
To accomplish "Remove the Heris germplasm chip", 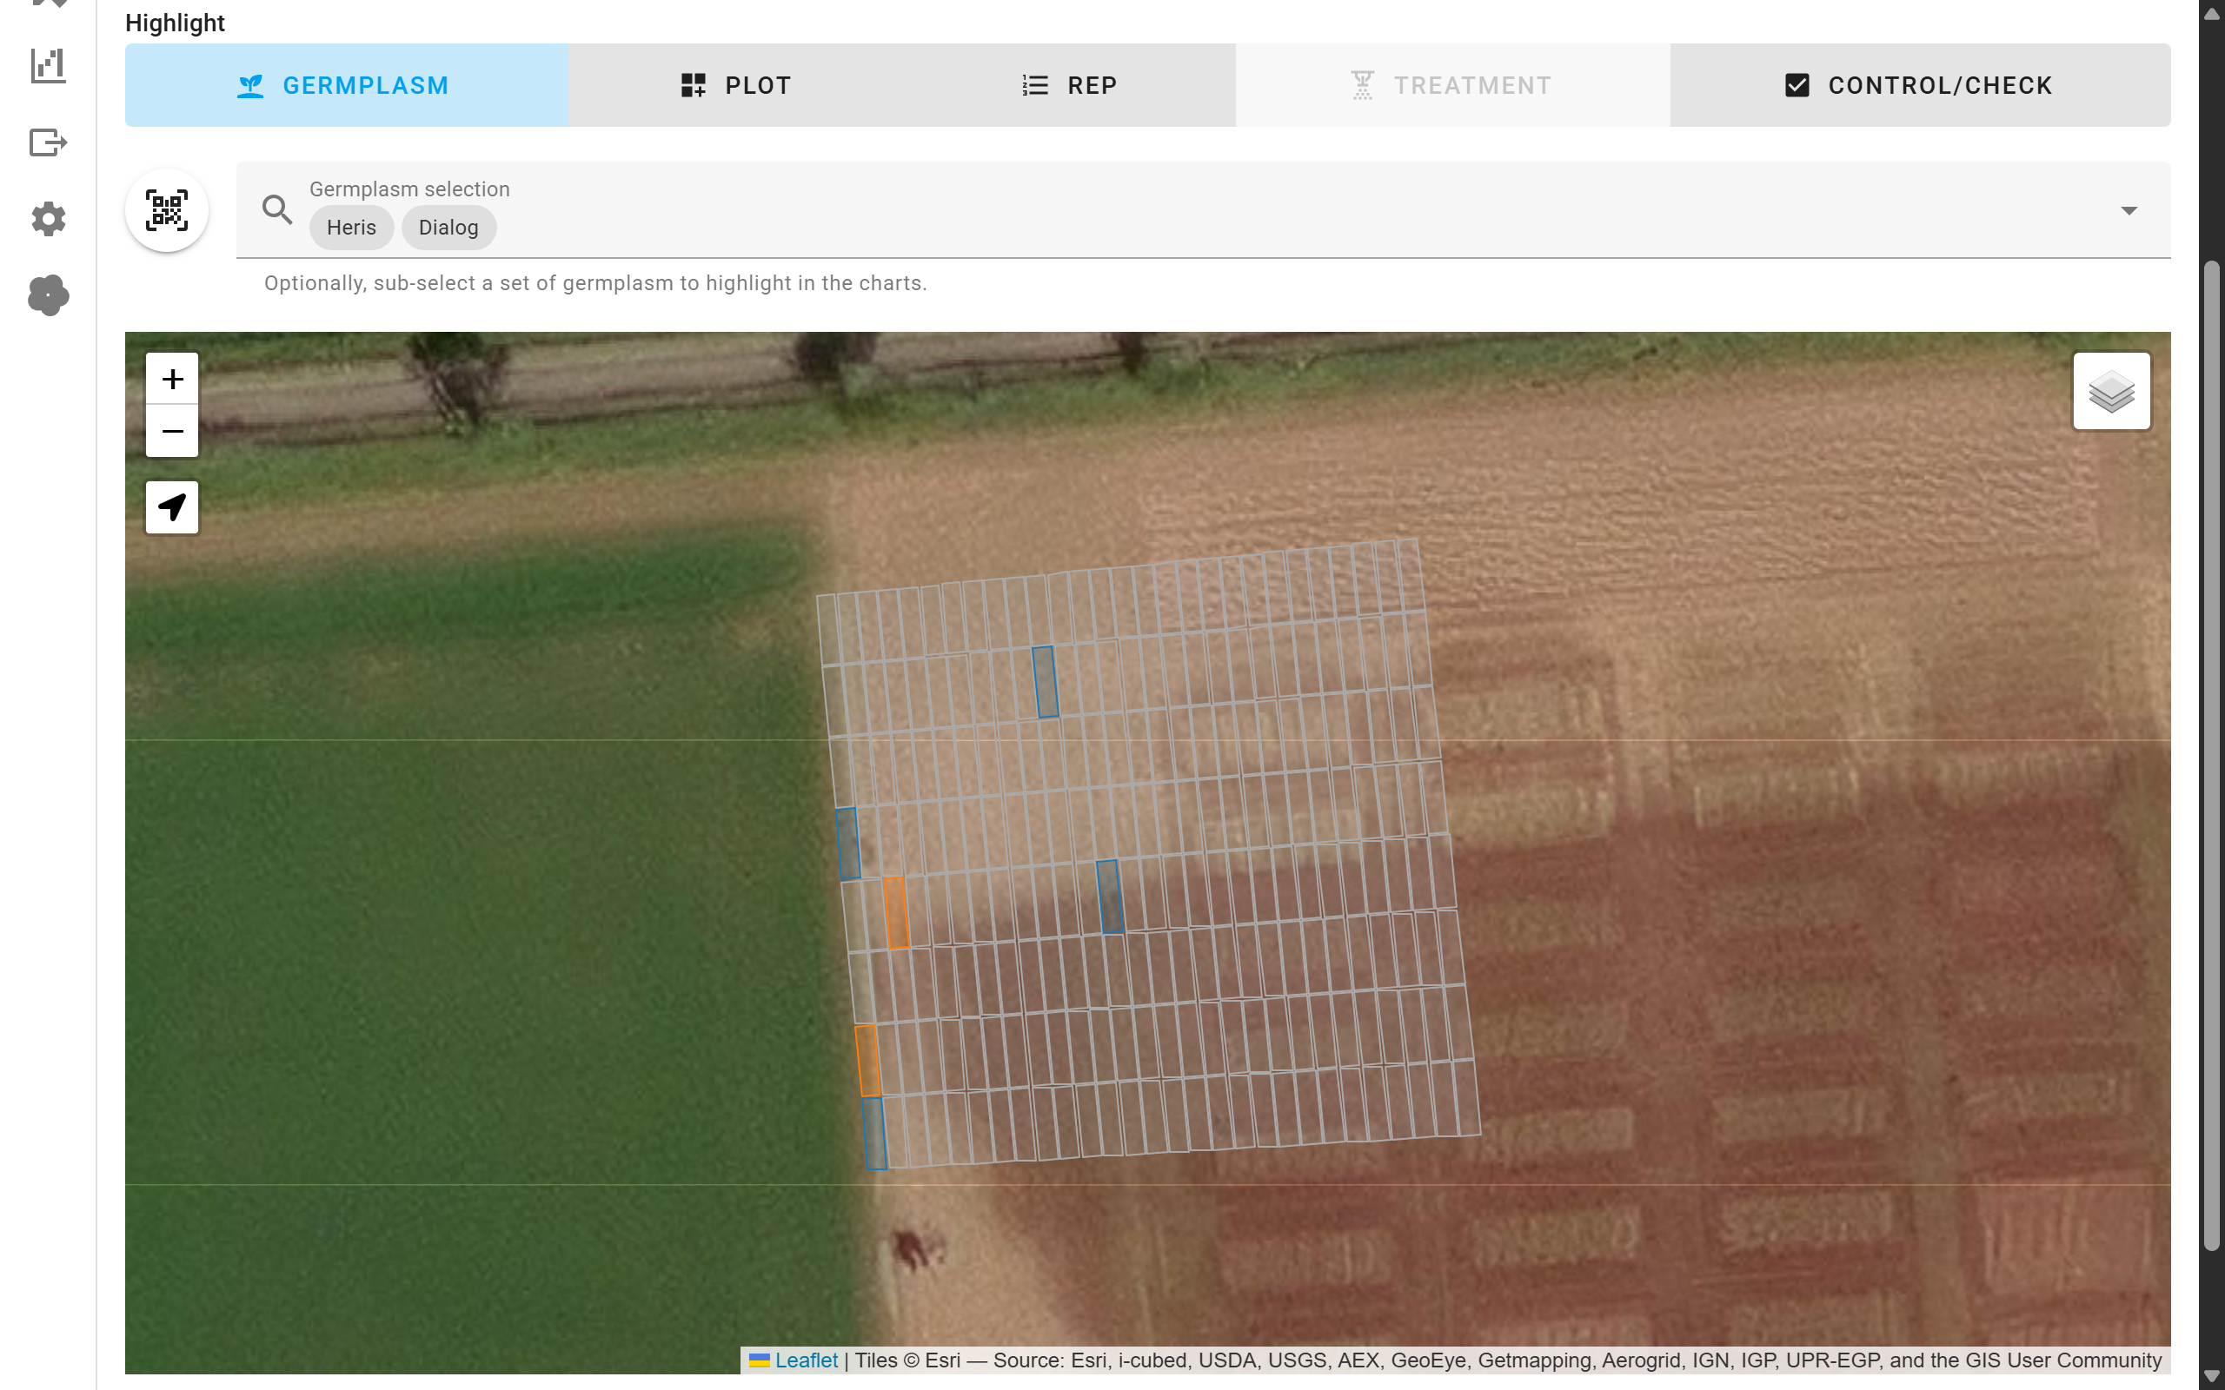I will 351,227.
